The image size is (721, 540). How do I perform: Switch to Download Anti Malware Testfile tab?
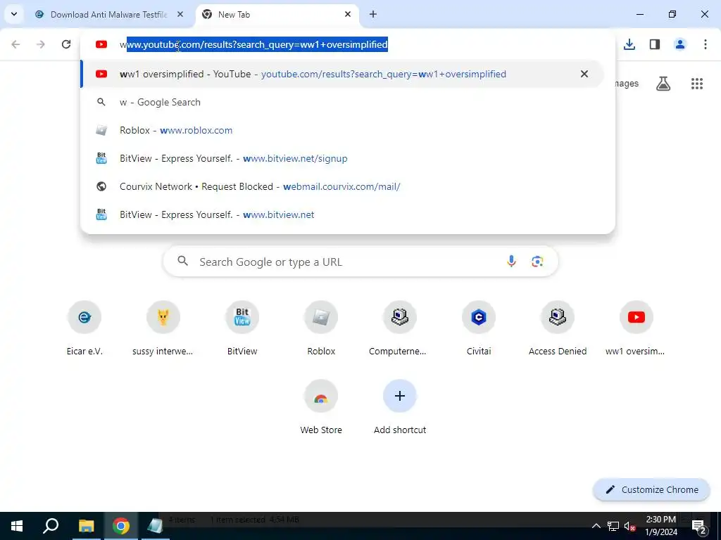(109, 15)
